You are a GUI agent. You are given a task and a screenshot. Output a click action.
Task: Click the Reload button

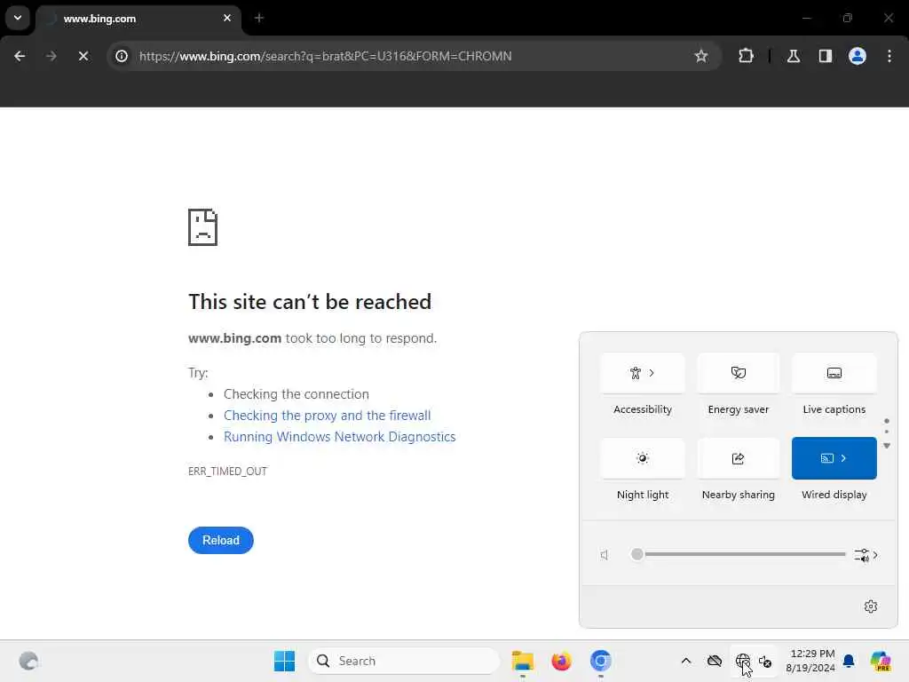click(221, 540)
